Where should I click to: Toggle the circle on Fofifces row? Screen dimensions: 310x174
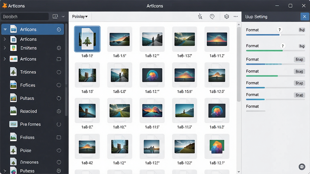click(59, 85)
